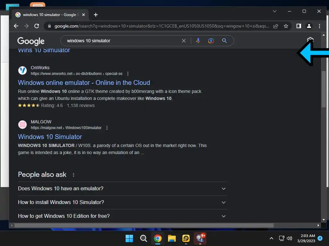Submit search with the magnifier icon
Image resolution: width=329 pixels, height=246 pixels.
coord(224,41)
